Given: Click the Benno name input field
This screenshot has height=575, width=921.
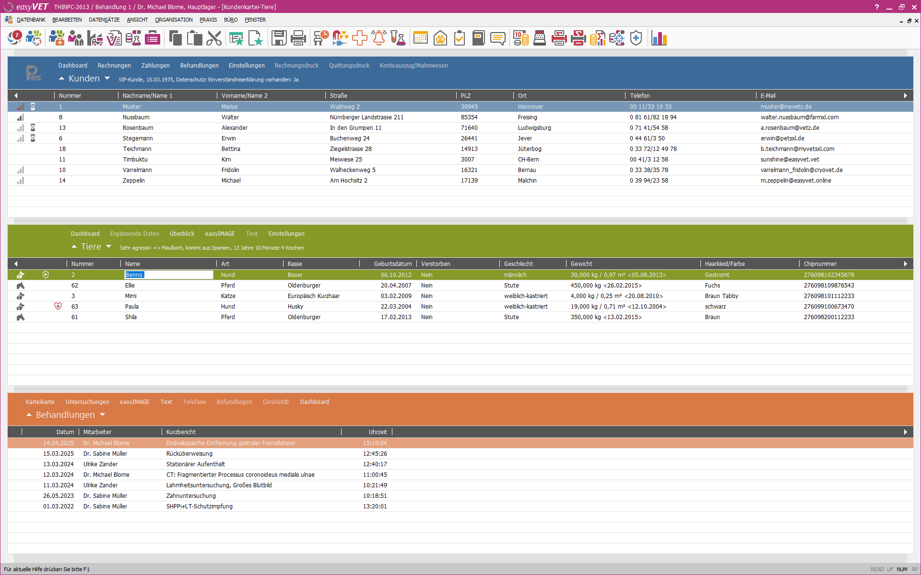Looking at the screenshot, I should point(168,275).
